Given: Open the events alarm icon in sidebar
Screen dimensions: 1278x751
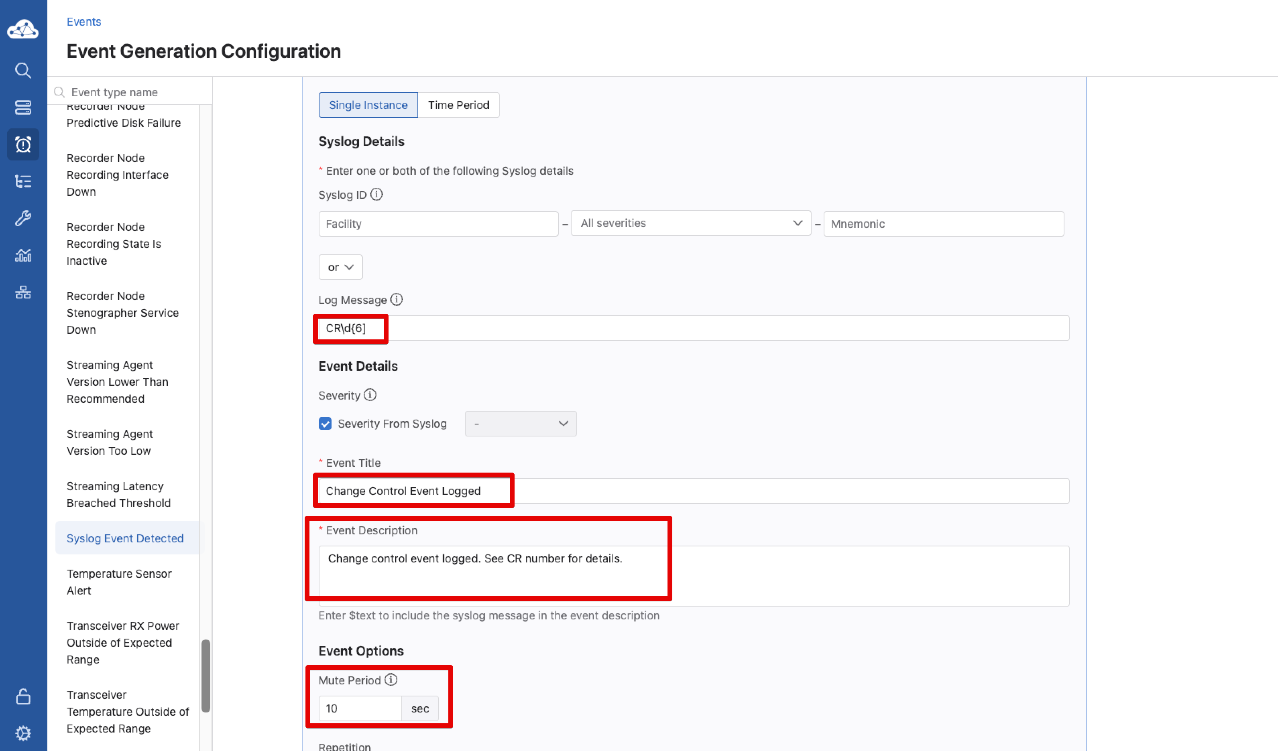Looking at the screenshot, I should (23, 144).
